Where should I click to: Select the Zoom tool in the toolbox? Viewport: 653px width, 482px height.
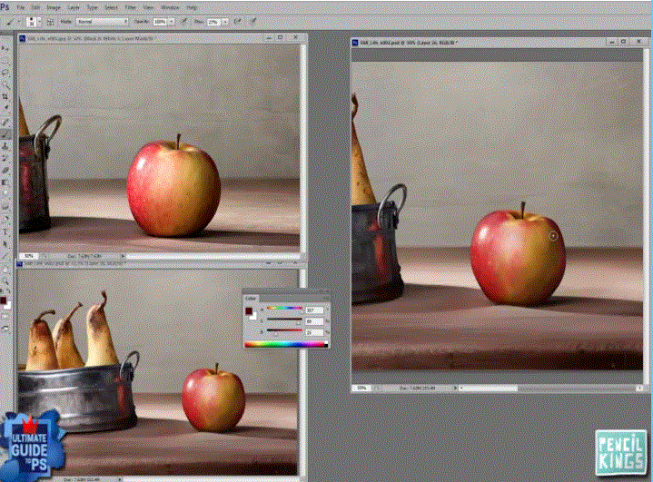[x=5, y=281]
